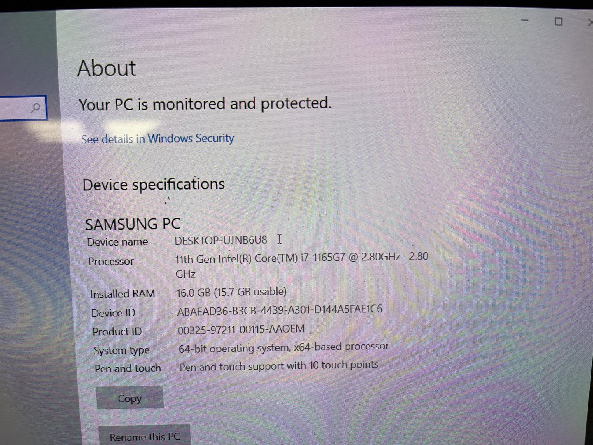Click the About page heading
The height and width of the screenshot is (445, 593).
107,68
